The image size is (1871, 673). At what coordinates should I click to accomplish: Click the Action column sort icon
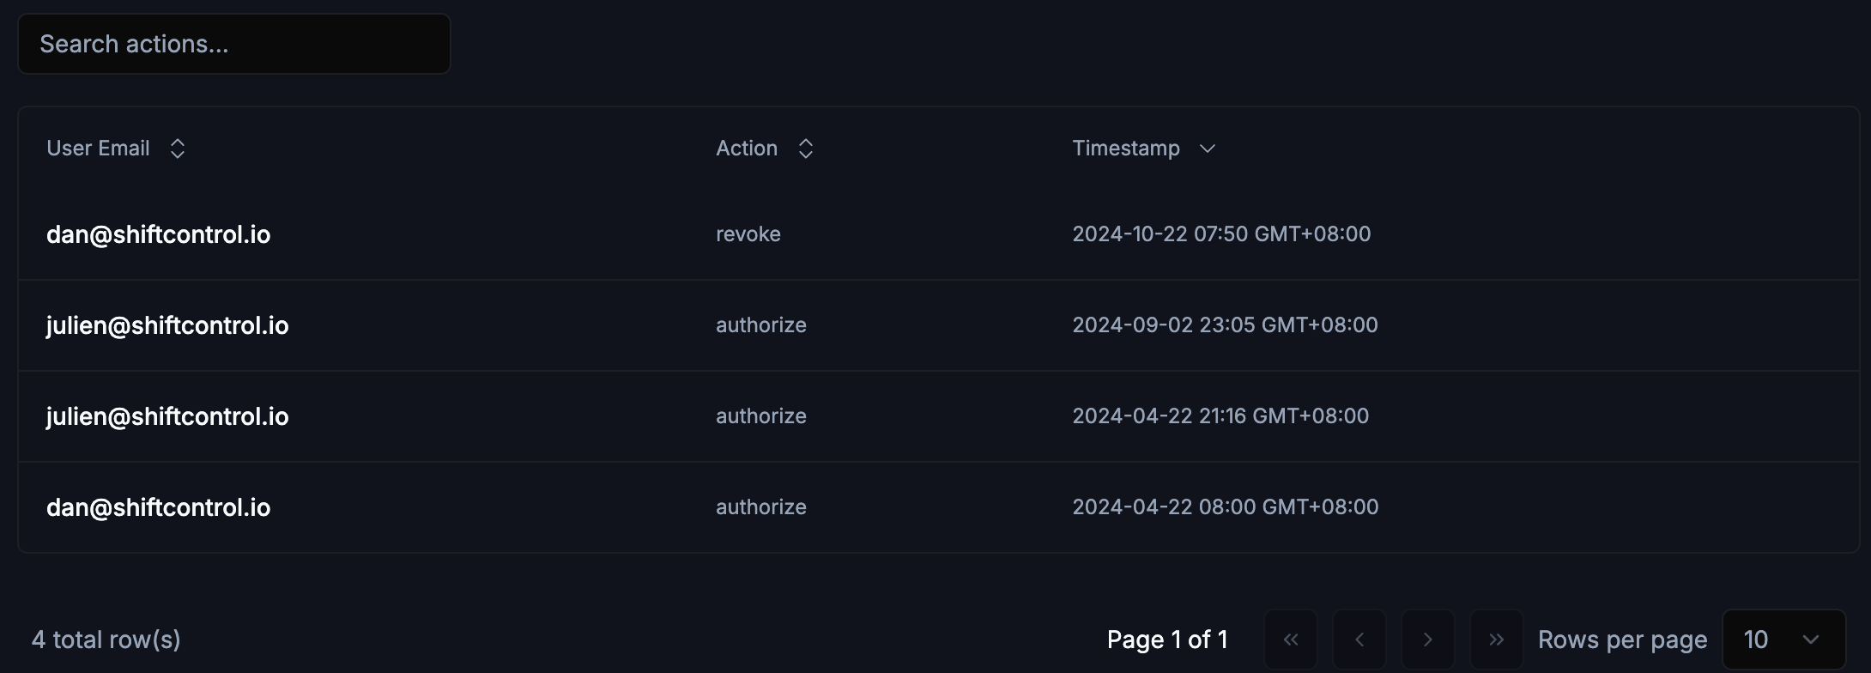[805, 148]
